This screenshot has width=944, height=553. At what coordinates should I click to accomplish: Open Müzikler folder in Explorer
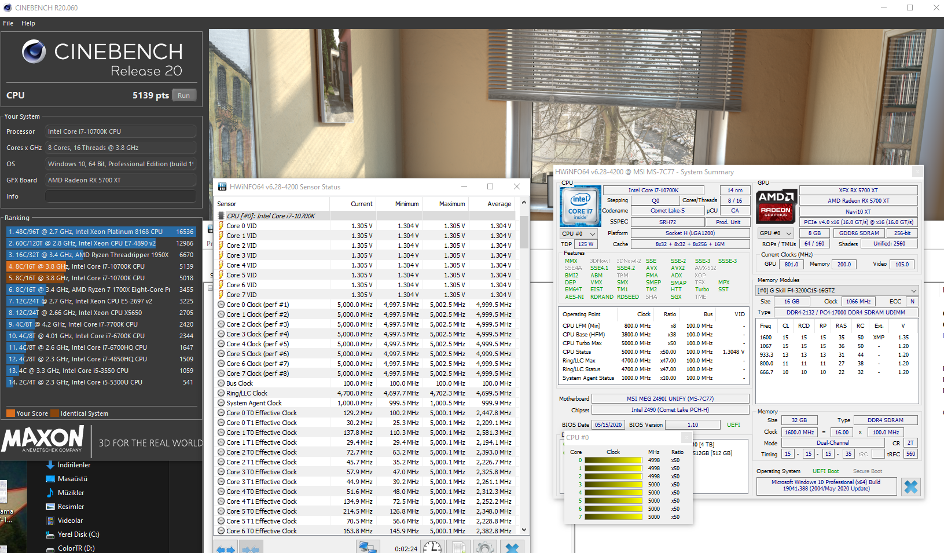coord(65,493)
